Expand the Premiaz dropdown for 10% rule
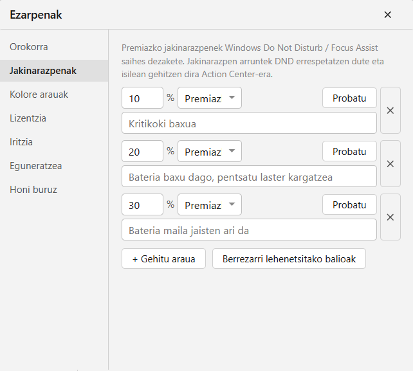413x371 pixels. [x=210, y=98]
